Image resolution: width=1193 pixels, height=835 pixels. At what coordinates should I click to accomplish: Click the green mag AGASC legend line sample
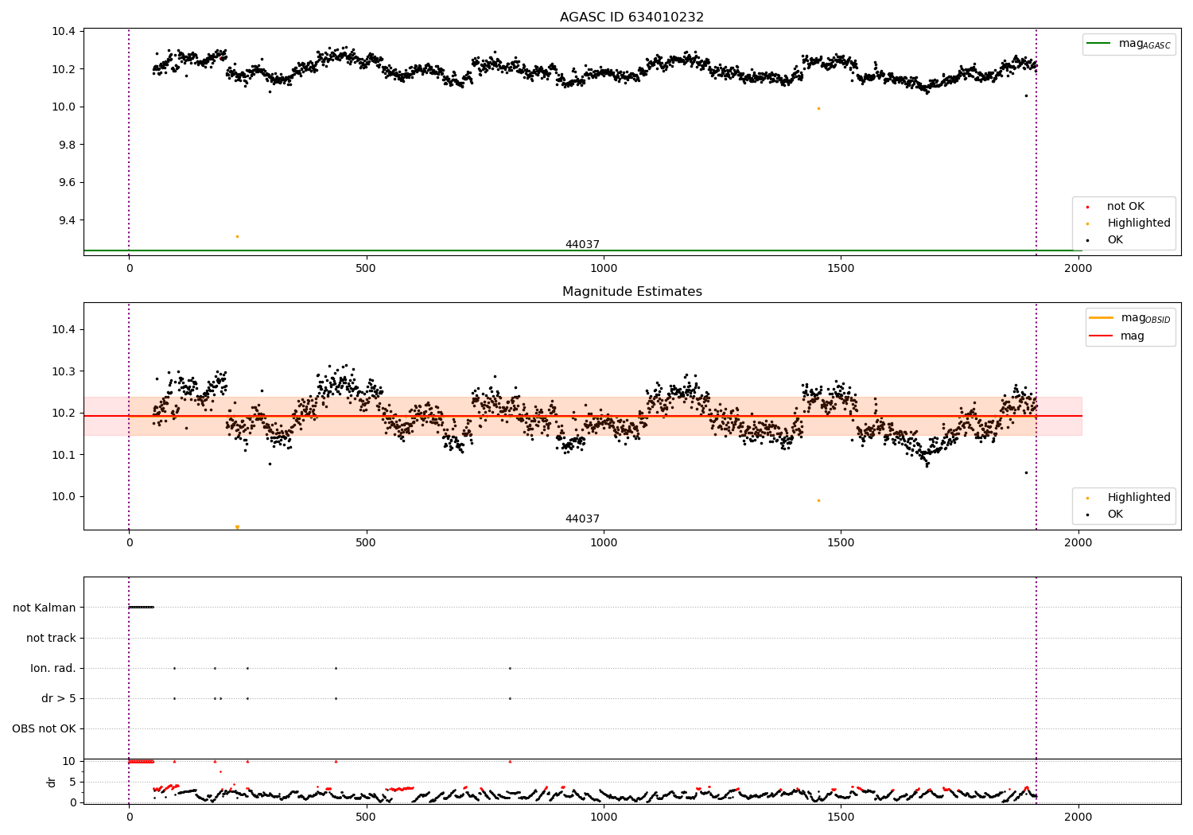[1099, 44]
